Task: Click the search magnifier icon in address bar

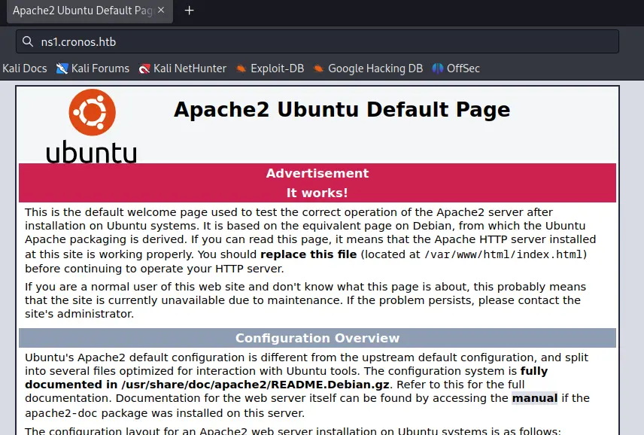Action: 28,41
